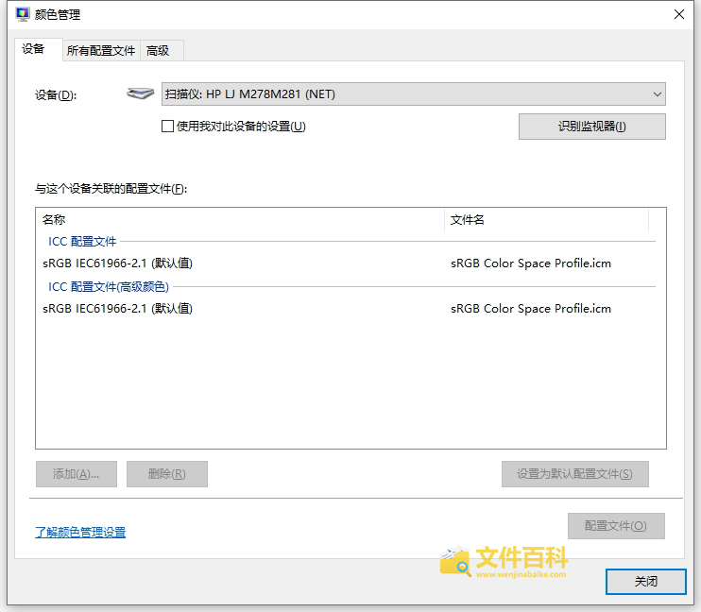Click the 添加 button
Image resolution: width=701 pixels, height=612 pixels.
coord(76,474)
